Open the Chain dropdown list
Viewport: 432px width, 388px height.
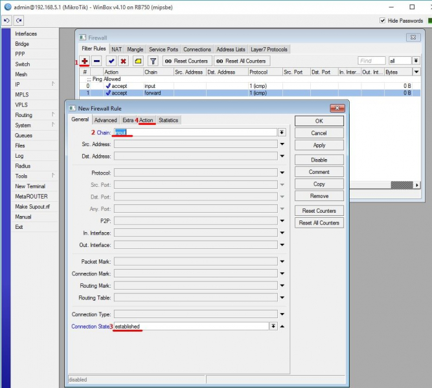282,132
